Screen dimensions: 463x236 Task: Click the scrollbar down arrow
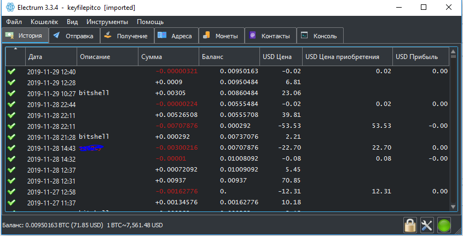click(454, 207)
